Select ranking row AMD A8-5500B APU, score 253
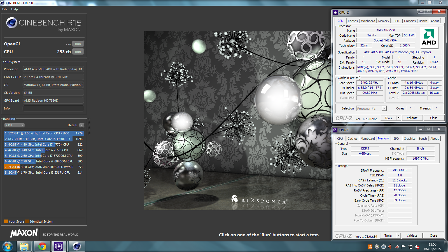448x252 pixels. click(44, 167)
